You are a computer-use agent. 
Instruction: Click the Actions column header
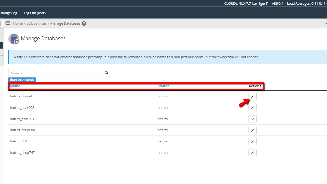click(255, 86)
